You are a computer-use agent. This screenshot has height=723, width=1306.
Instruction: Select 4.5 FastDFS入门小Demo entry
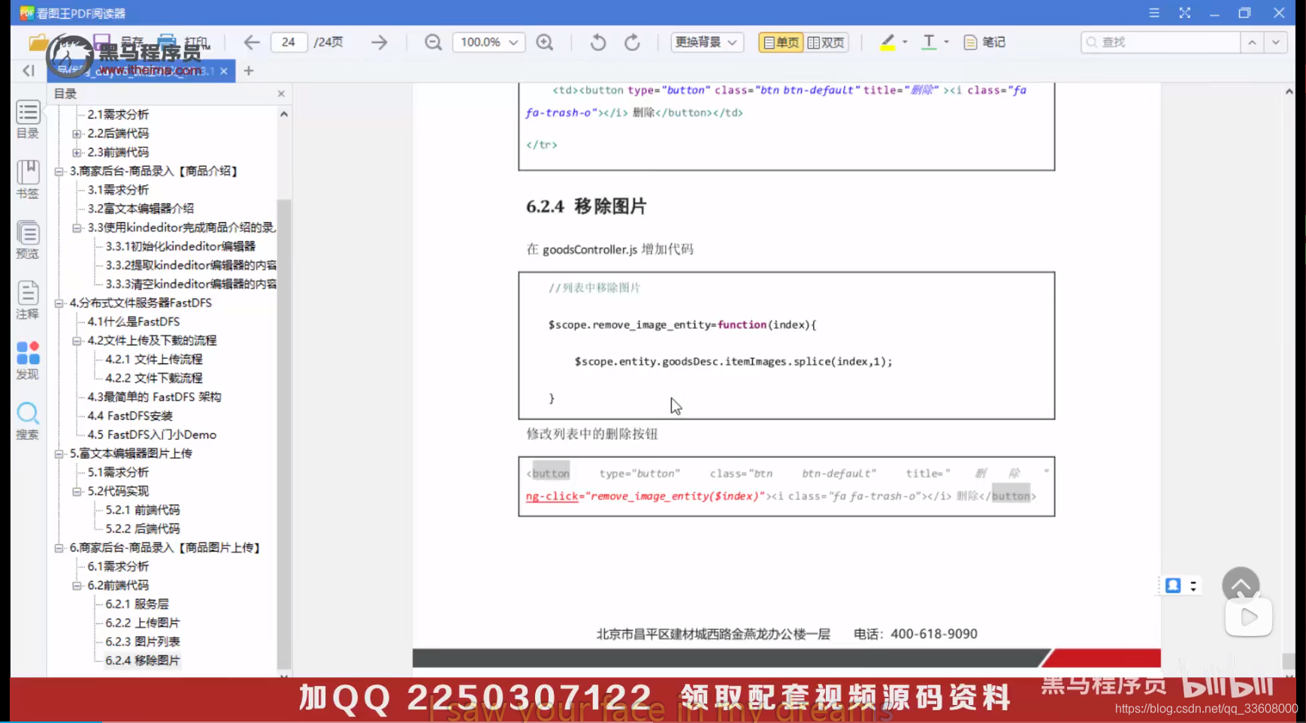(152, 435)
